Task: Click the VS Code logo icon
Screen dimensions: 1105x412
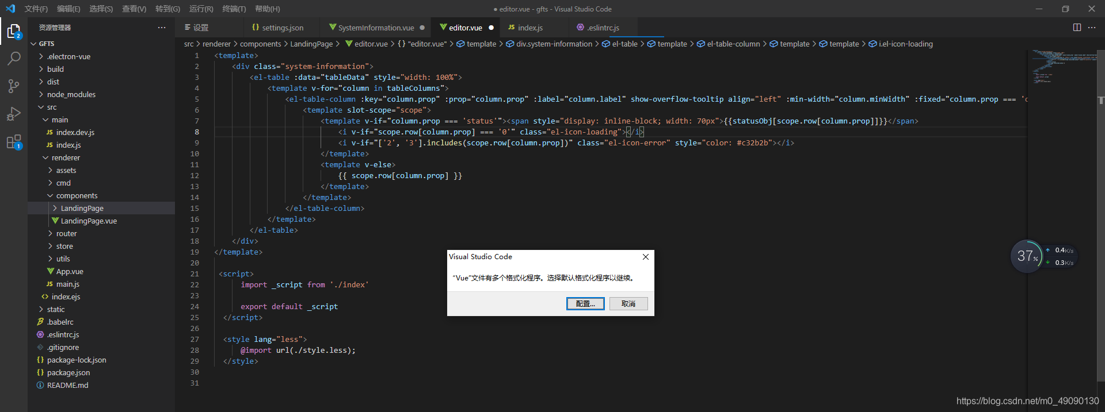Action: 10,9
